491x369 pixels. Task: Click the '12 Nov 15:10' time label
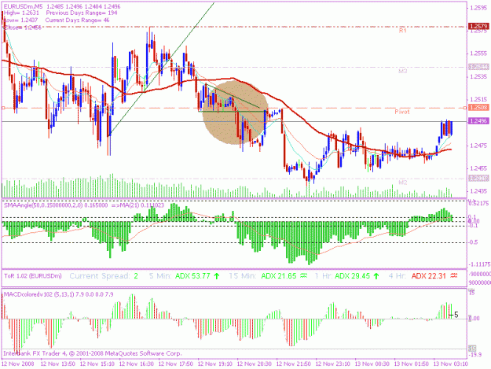pyautogui.click(x=97, y=364)
